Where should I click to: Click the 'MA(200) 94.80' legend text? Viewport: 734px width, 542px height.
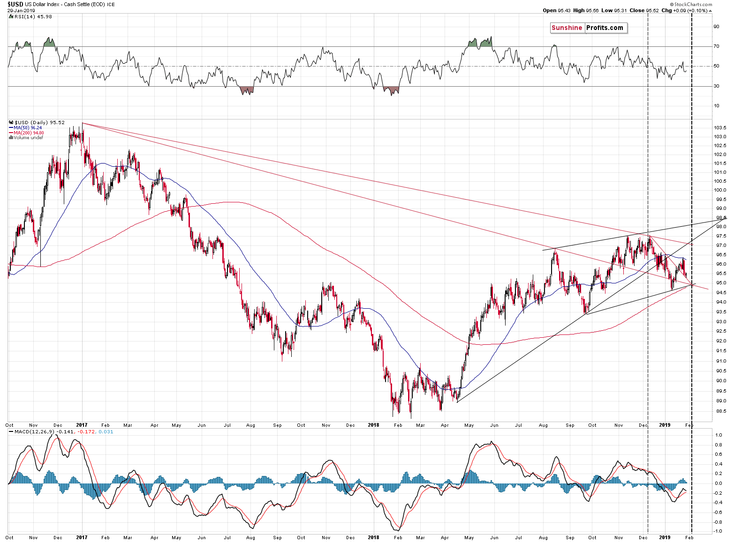(x=29, y=133)
